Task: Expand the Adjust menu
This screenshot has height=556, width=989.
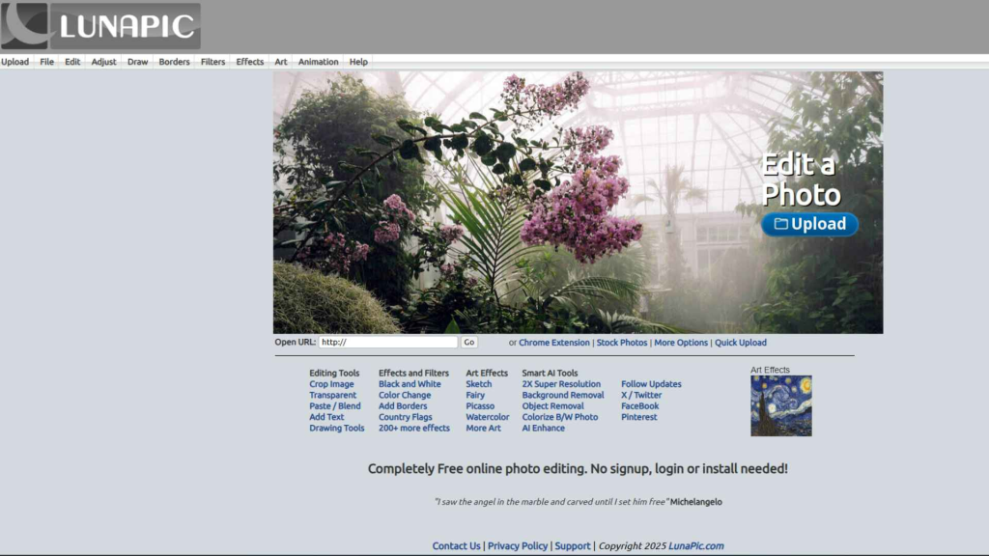Action: tap(103, 62)
